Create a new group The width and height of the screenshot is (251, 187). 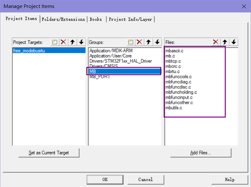click(x=131, y=42)
